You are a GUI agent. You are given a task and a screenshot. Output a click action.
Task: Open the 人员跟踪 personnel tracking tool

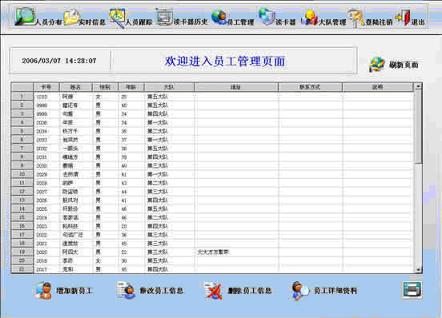pyautogui.click(x=131, y=18)
